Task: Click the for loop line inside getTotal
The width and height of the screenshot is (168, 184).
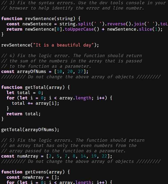Action: 59,98
